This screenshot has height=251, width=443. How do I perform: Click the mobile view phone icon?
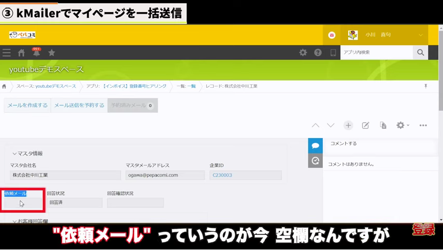pos(333,52)
